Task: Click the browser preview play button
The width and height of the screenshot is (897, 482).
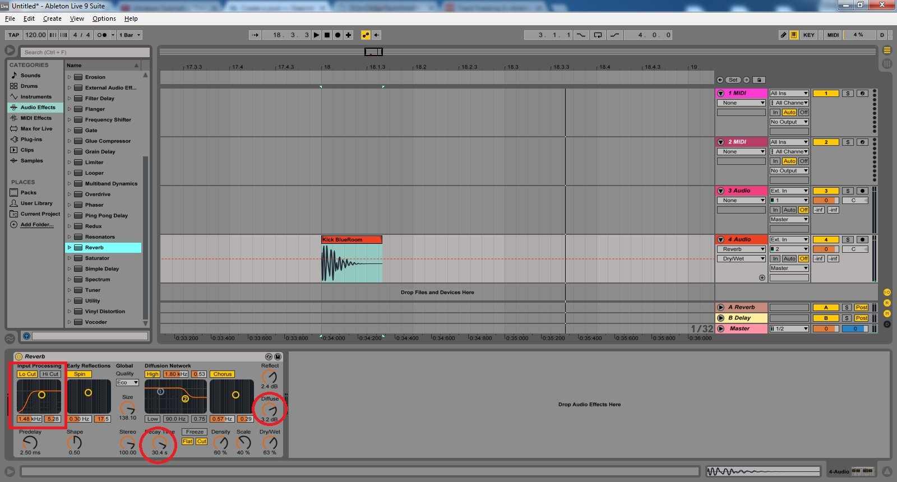Action: (x=26, y=336)
